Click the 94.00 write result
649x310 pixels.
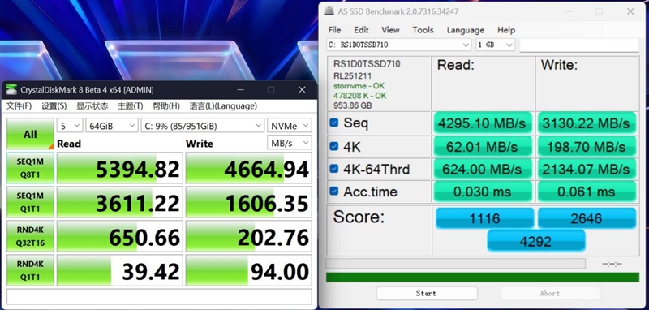tap(248, 270)
